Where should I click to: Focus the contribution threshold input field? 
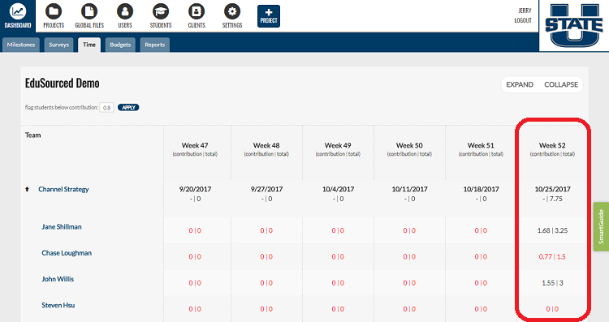click(107, 107)
